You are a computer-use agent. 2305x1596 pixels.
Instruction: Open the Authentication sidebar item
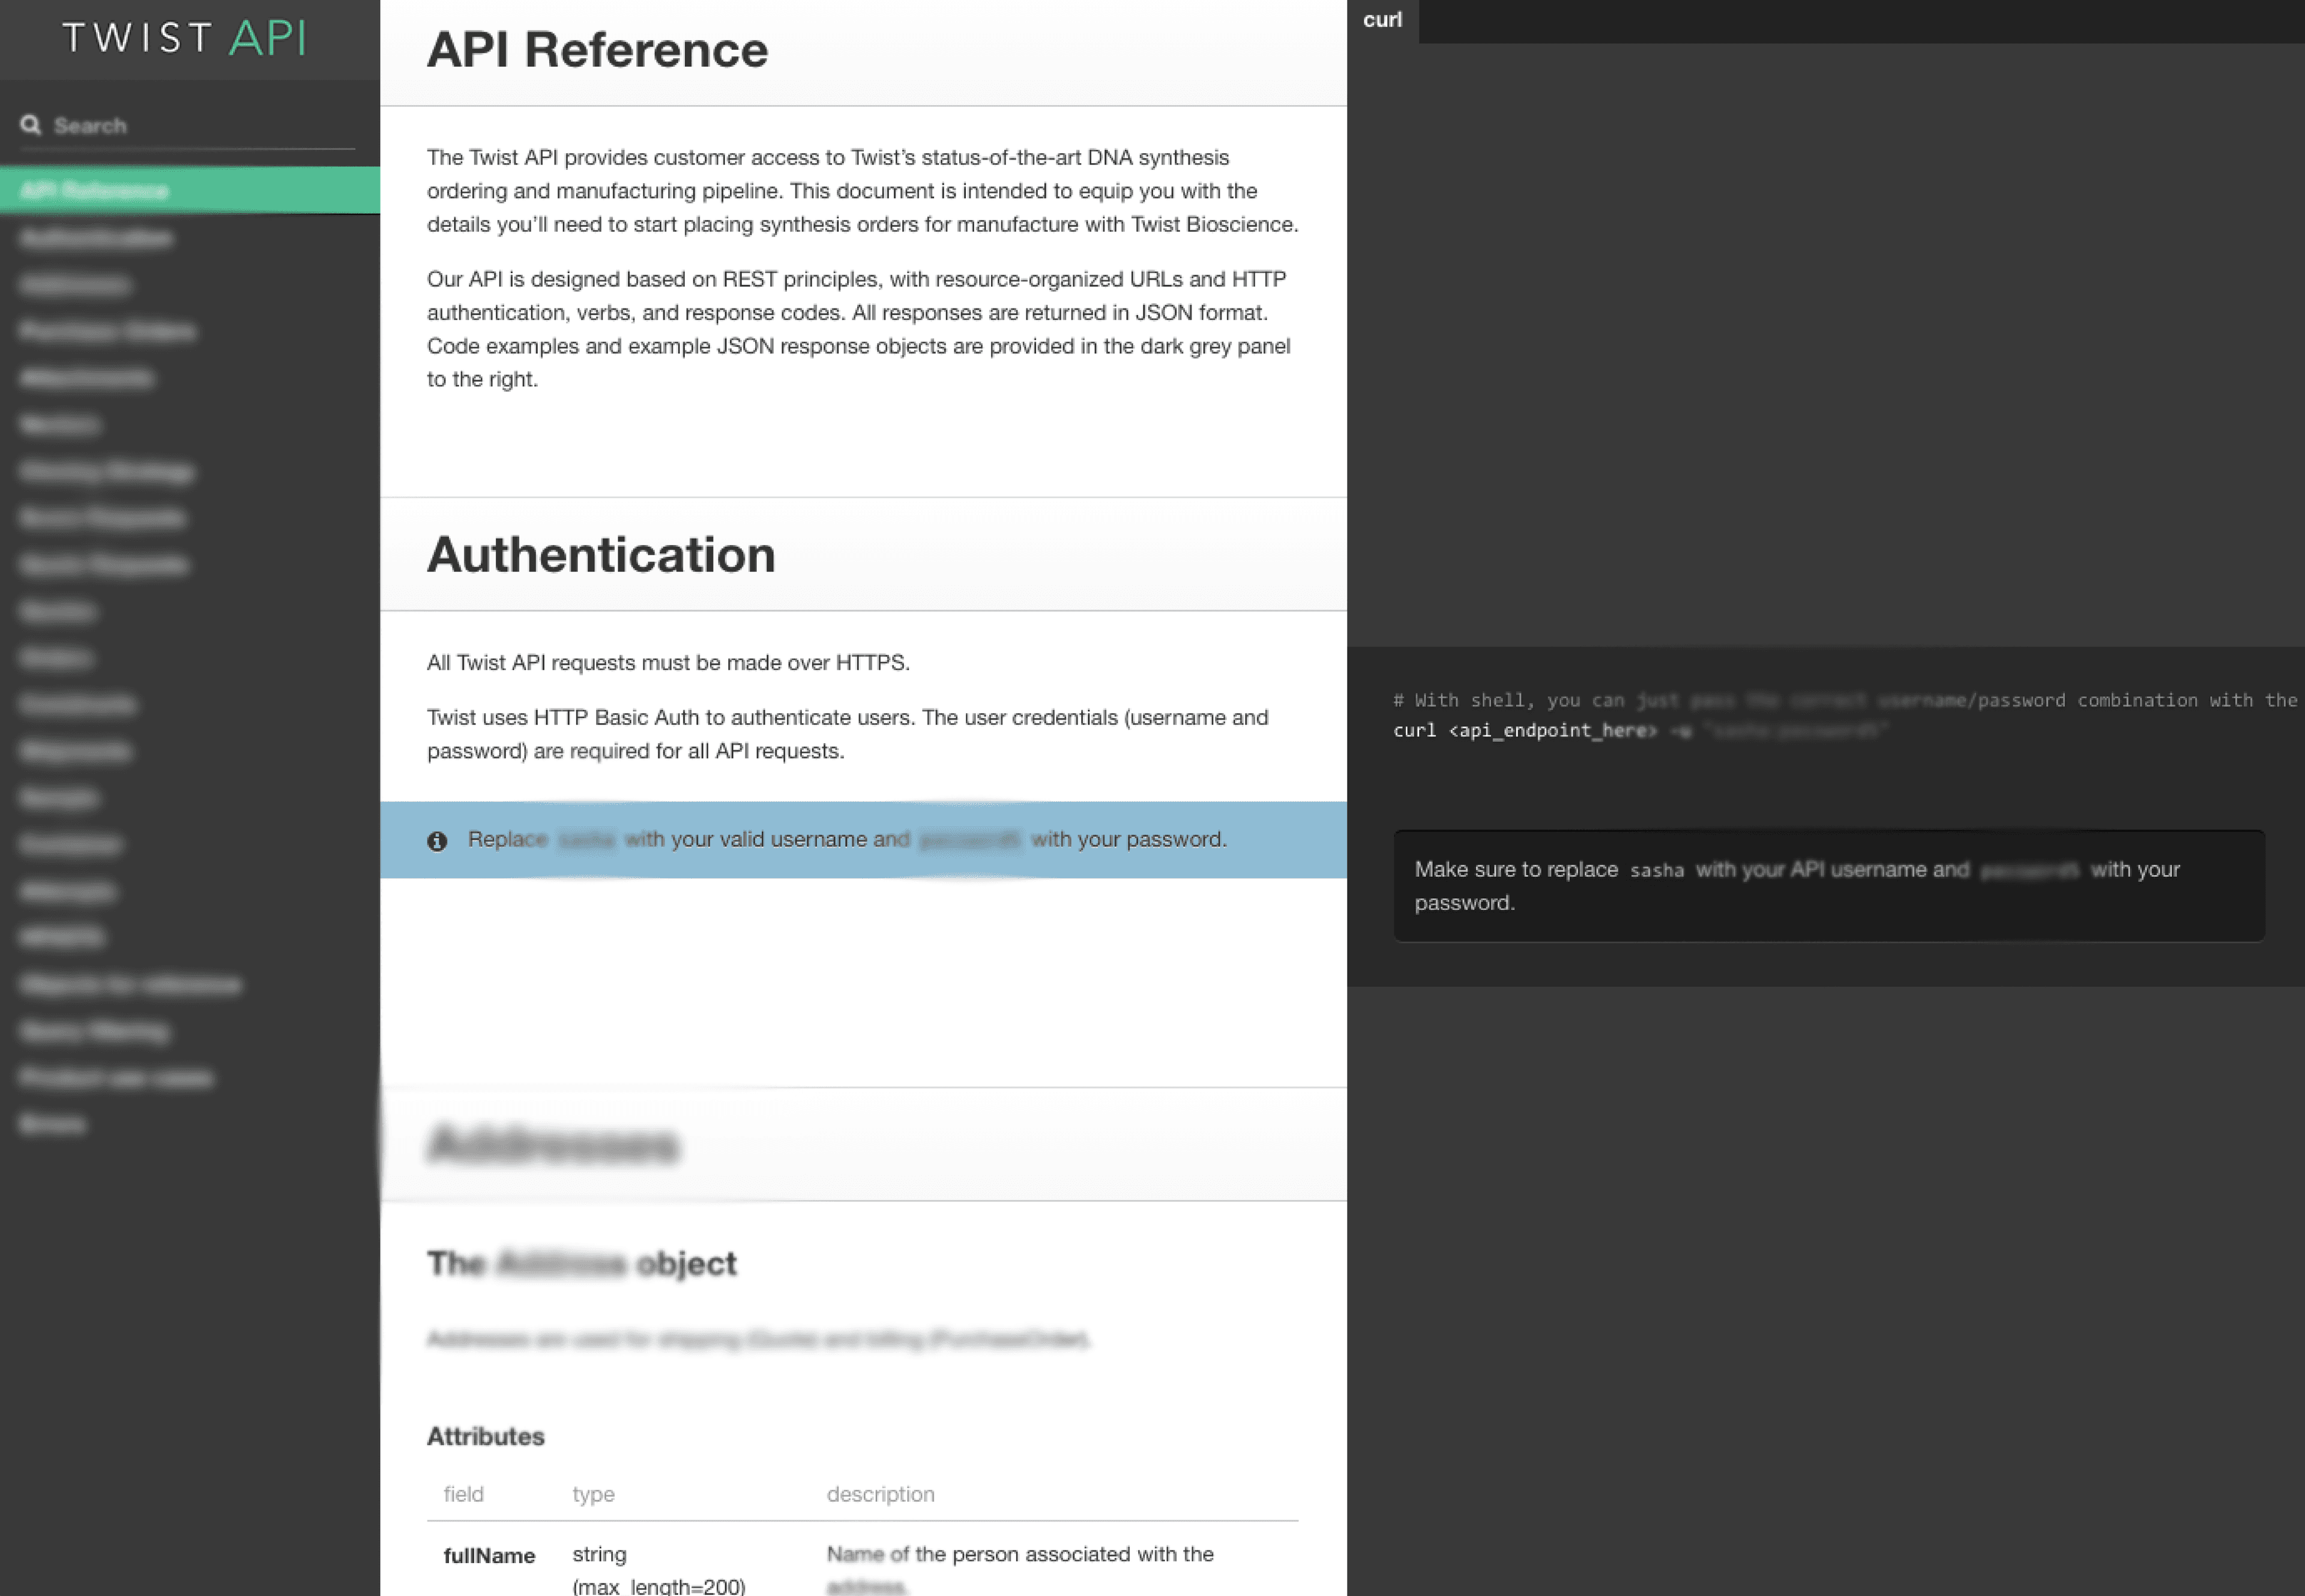[95, 237]
